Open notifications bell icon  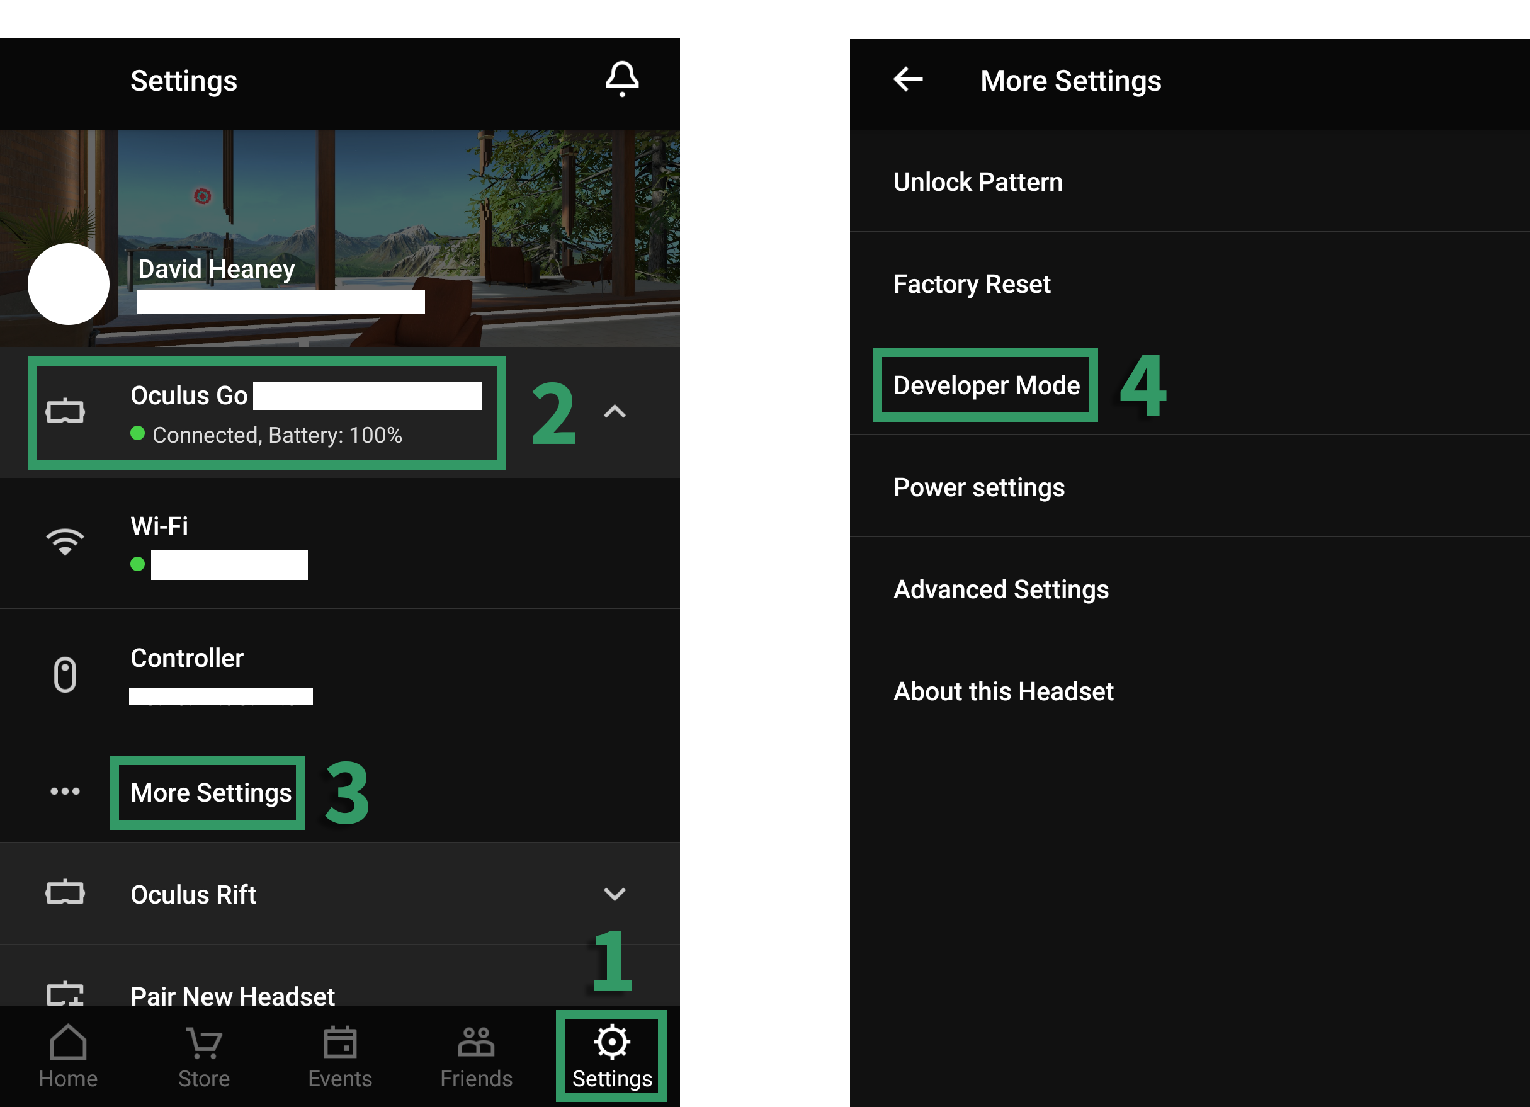pos(621,79)
